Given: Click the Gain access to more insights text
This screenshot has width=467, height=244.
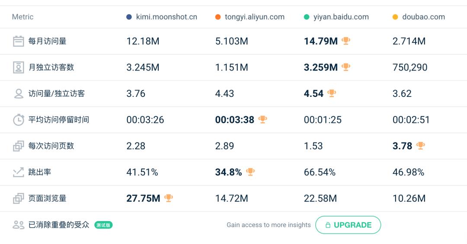Looking at the screenshot, I should [x=269, y=225].
